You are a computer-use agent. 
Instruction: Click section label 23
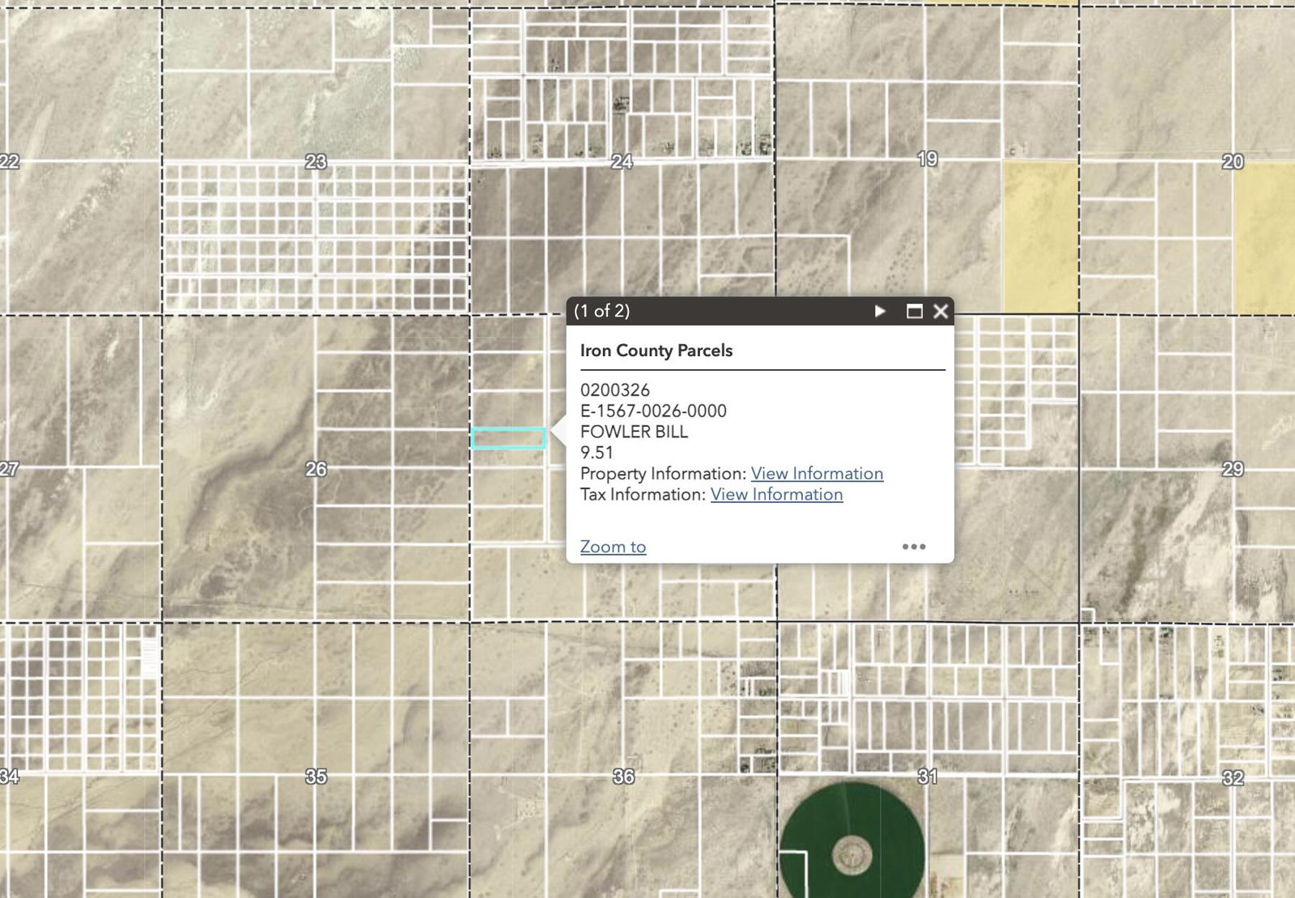click(x=316, y=162)
